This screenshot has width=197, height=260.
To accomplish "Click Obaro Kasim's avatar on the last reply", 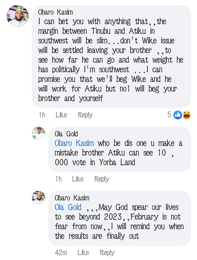I will coord(38,197).
